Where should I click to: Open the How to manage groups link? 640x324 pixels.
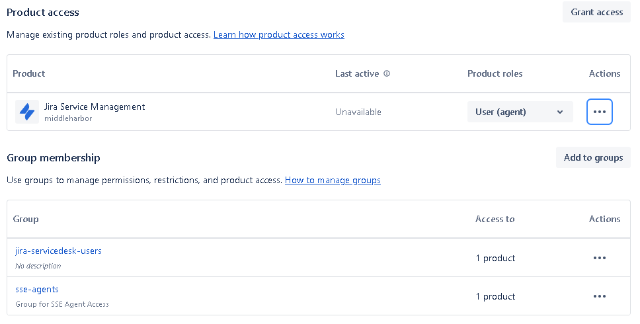(x=333, y=180)
